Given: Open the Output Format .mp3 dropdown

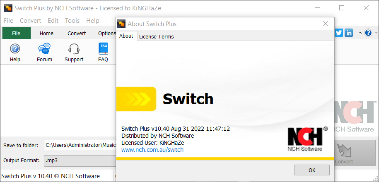Looking at the screenshot, I should pyautogui.click(x=80, y=160).
